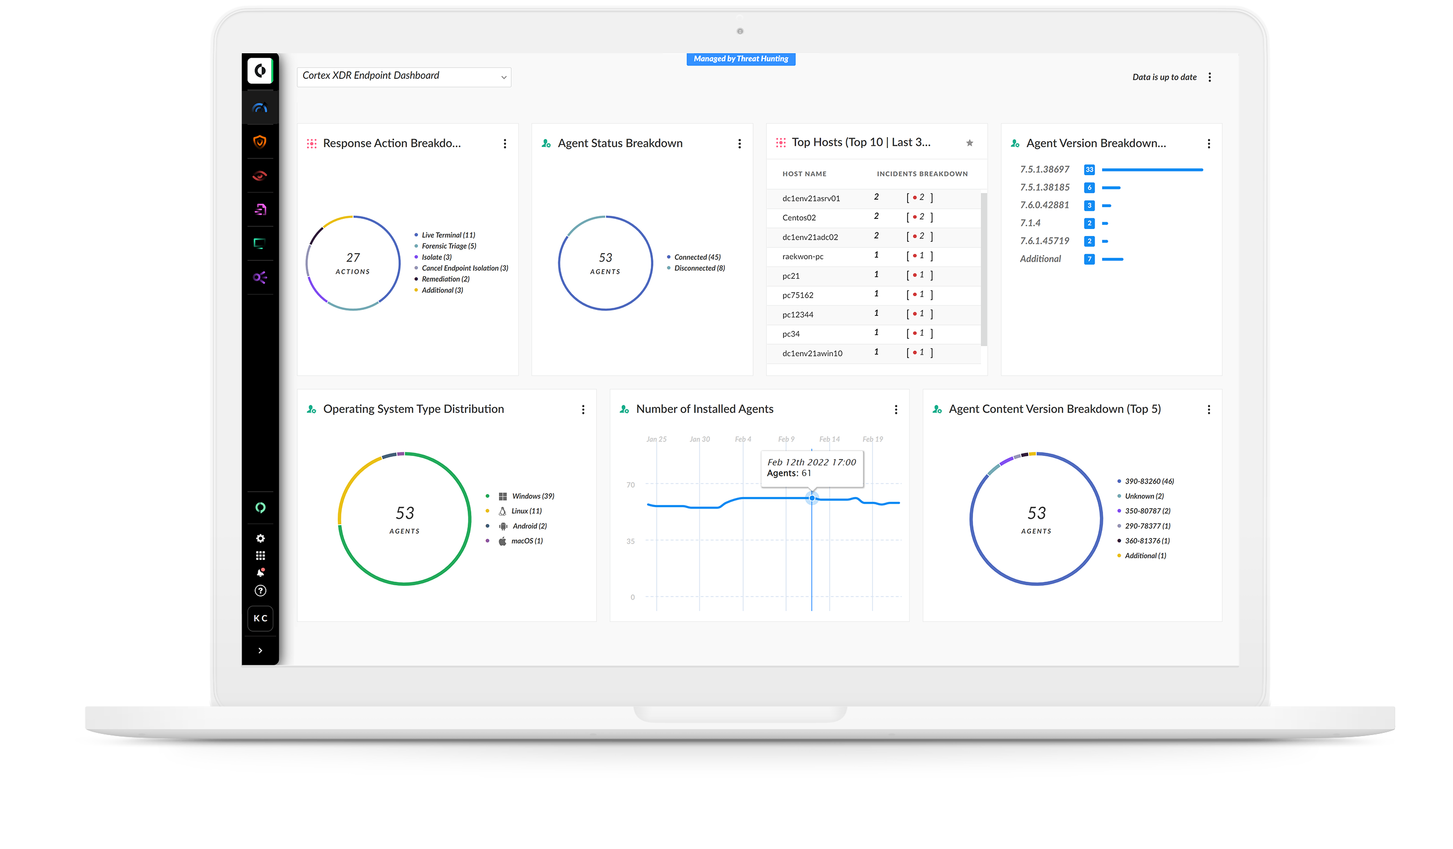Select the eye investigation icon in the sidebar

point(260,176)
